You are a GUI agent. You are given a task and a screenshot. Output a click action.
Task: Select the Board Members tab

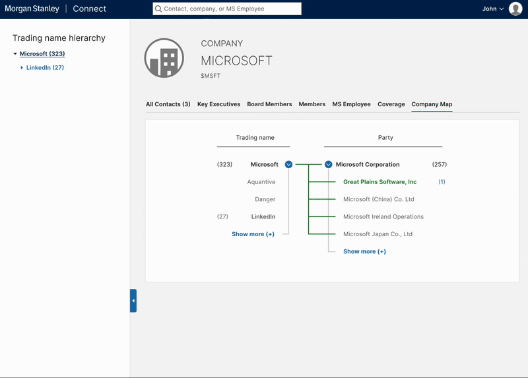point(269,104)
